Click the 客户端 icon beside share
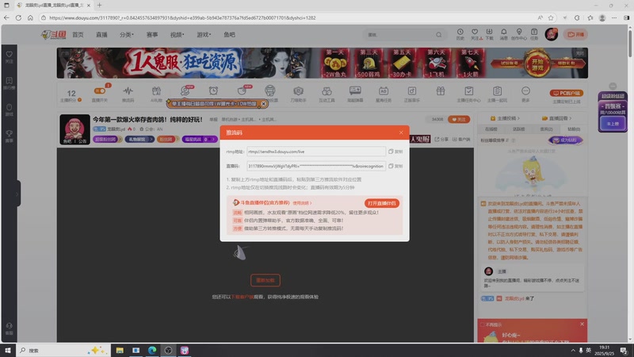The width and height of the screenshot is (634, 357). pos(461,140)
